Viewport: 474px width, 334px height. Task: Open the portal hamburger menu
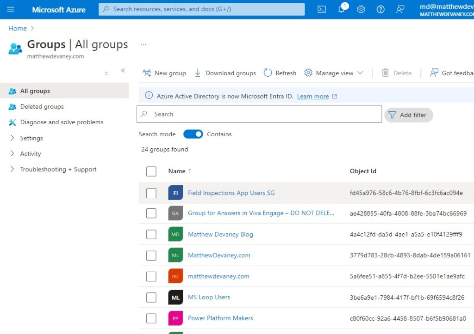[x=11, y=9]
